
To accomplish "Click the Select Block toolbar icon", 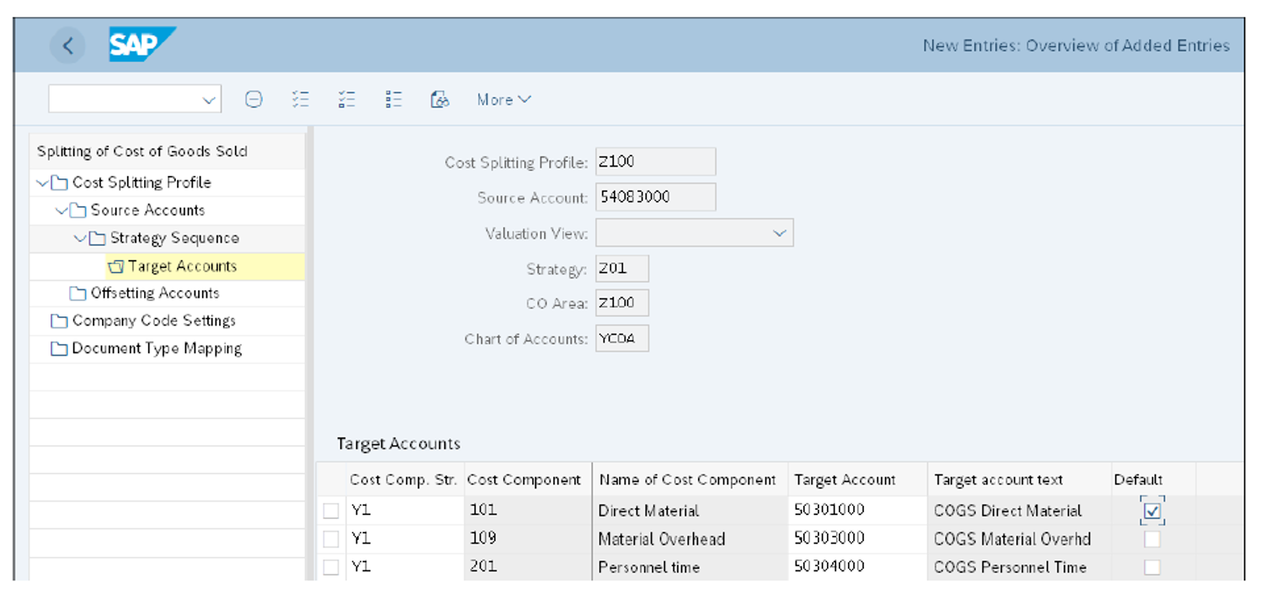I will [347, 99].
